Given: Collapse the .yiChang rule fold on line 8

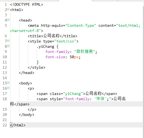Looking at the screenshot, I should pyautogui.click(x=8, y=46).
